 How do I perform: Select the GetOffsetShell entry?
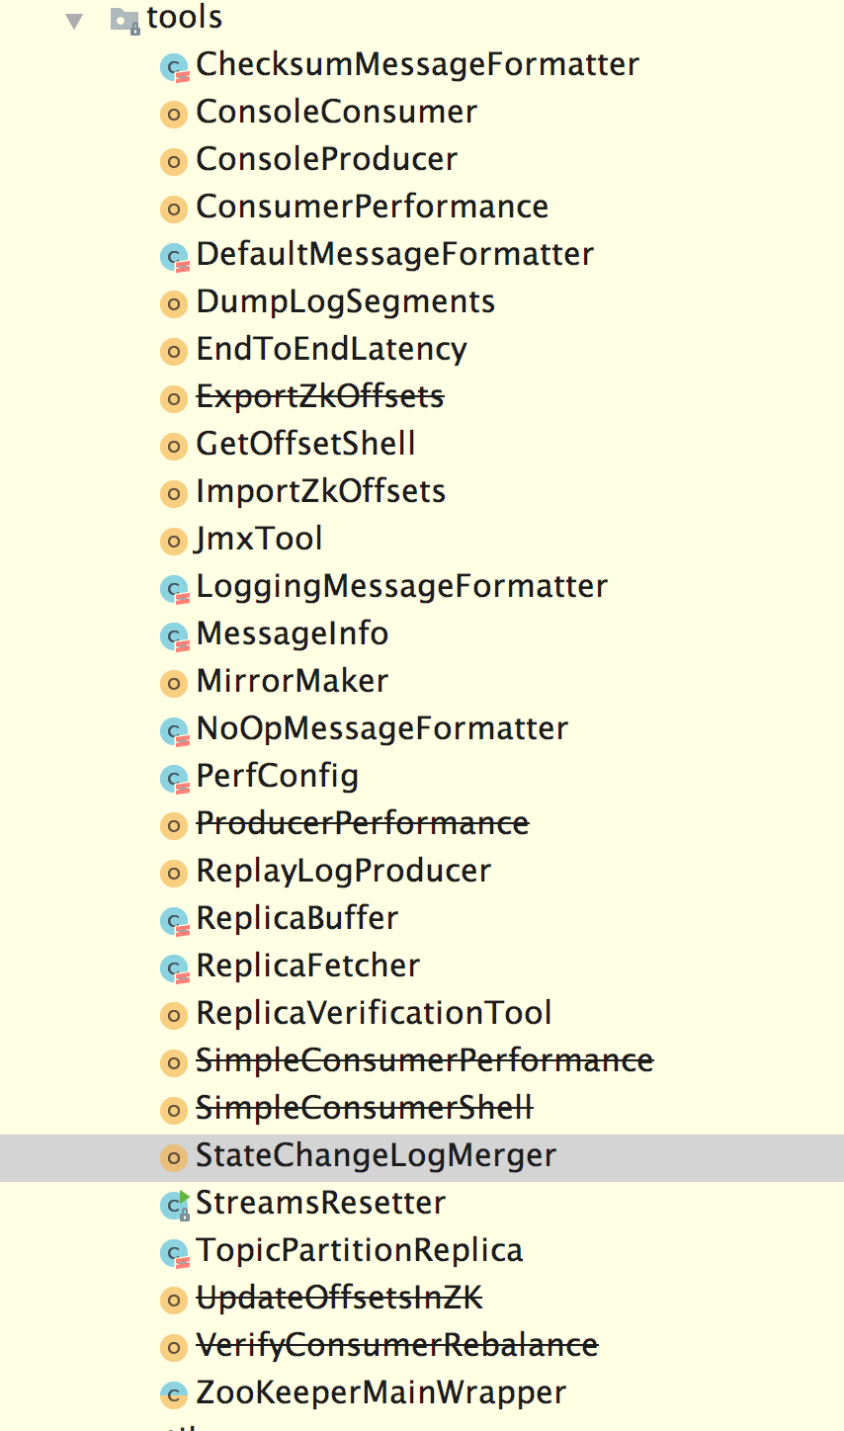point(305,445)
